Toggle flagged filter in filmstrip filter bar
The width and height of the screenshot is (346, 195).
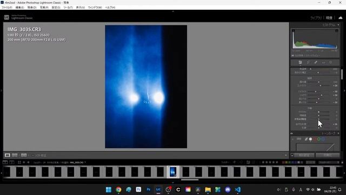[x=234, y=162]
